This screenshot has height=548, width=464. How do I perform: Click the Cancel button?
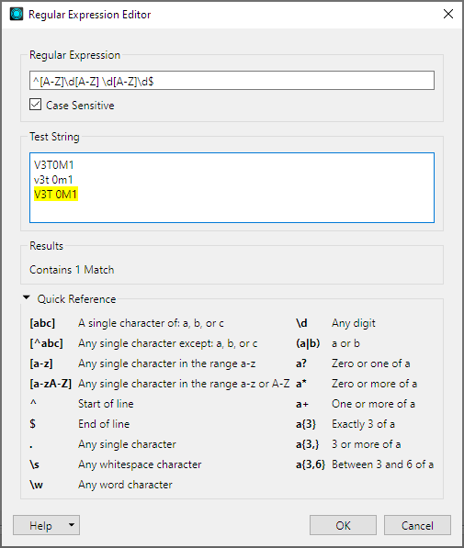click(x=417, y=525)
